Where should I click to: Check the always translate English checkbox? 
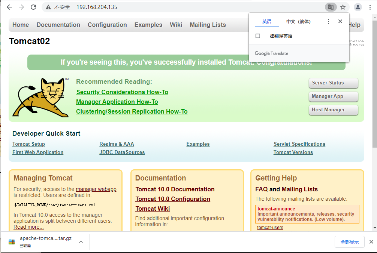point(258,36)
